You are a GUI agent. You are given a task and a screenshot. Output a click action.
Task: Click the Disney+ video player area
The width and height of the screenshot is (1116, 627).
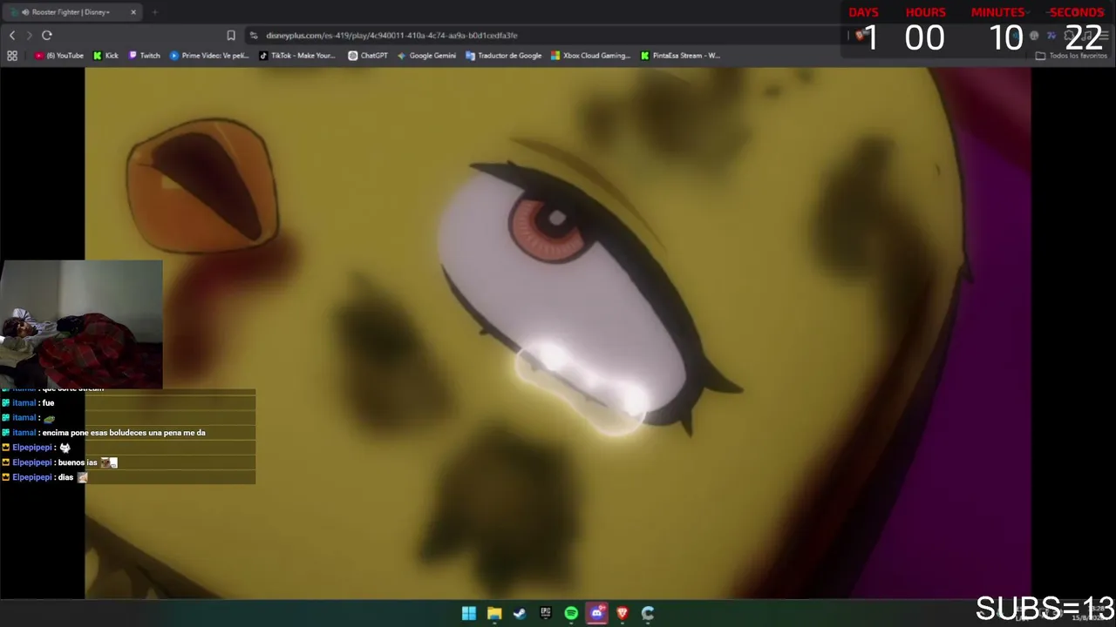click(x=558, y=334)
